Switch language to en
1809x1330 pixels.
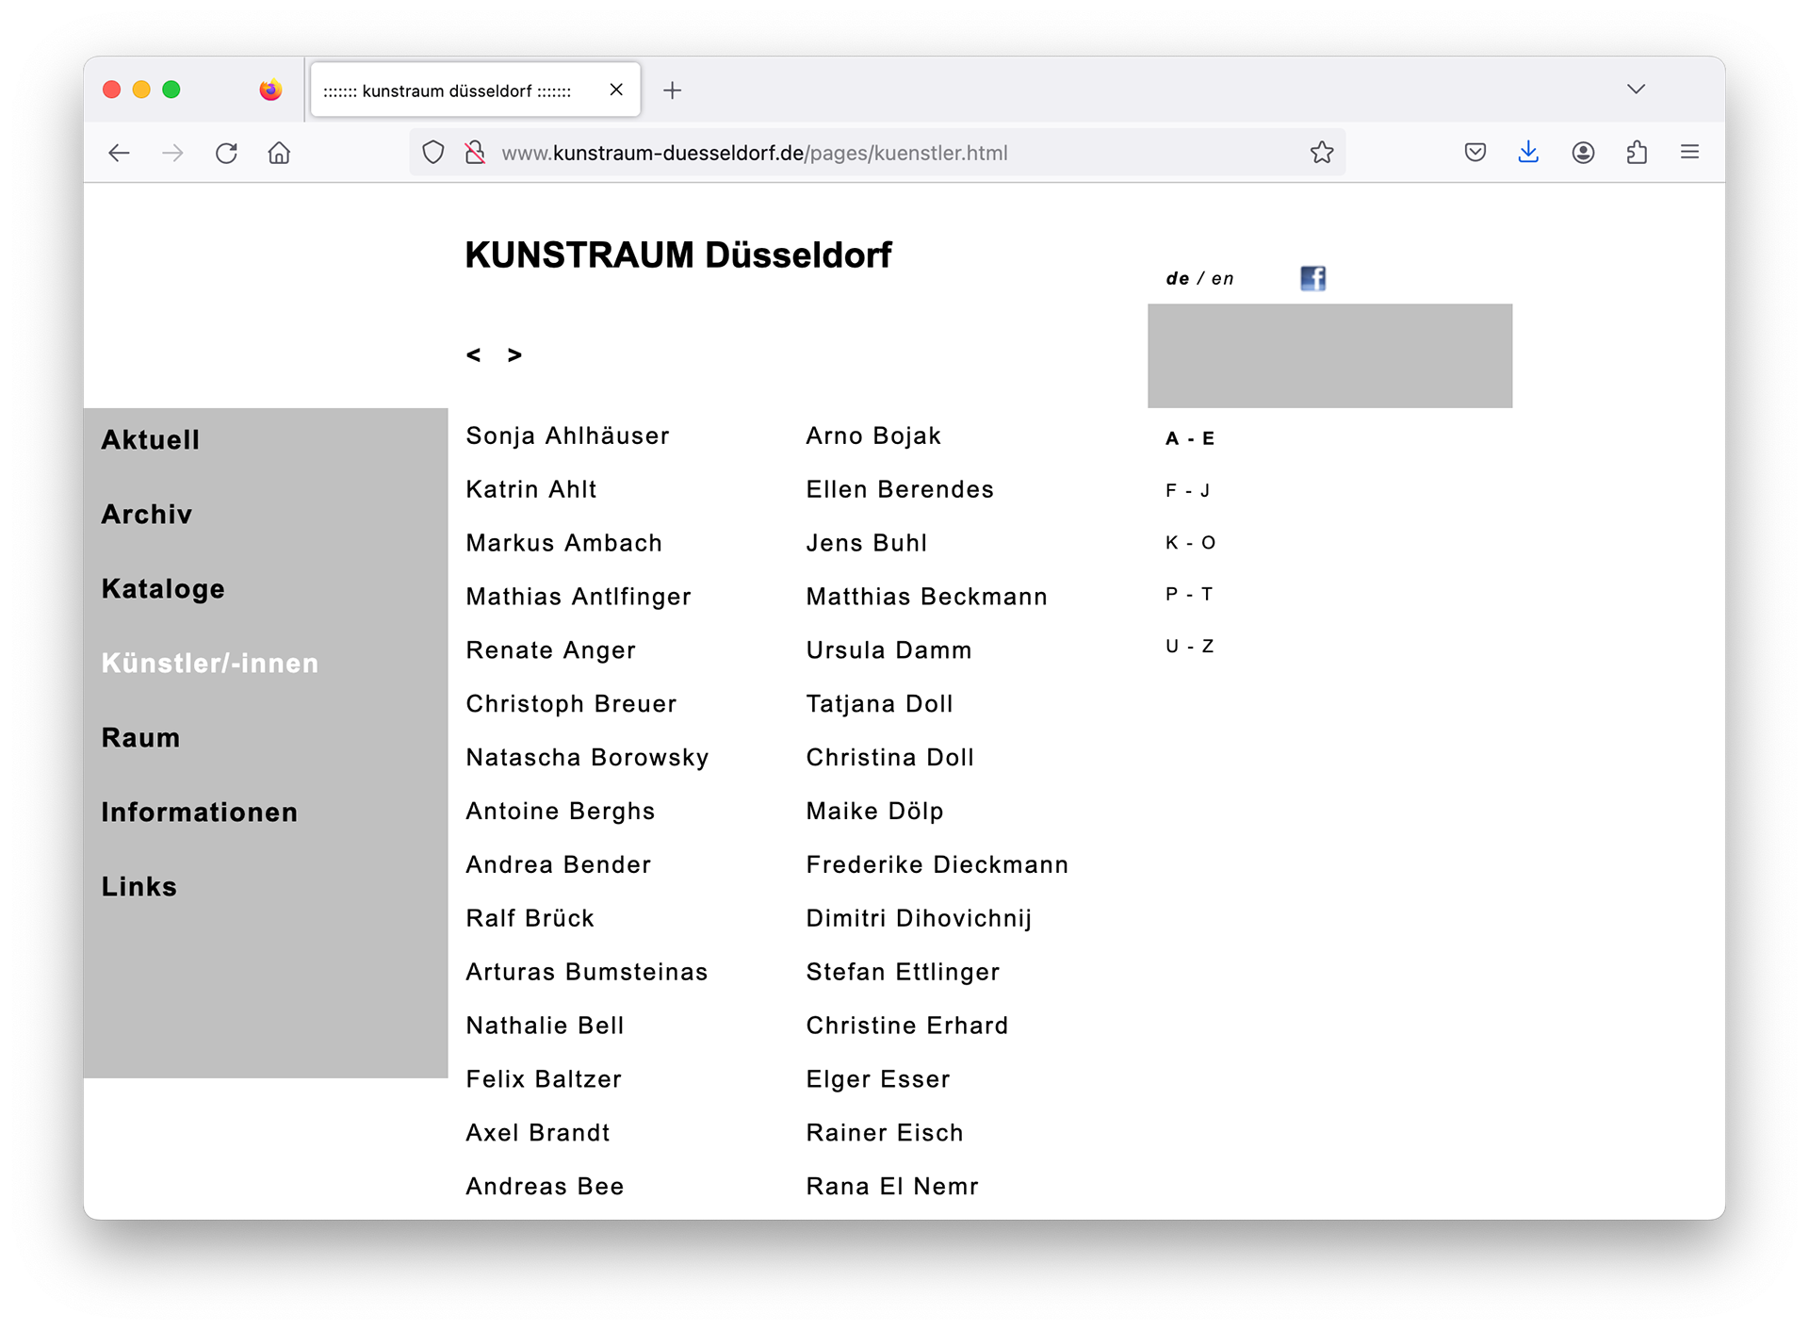pyautogui.click(x=1223, y=279)
